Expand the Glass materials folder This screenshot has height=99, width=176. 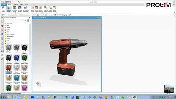coord(7,25)
